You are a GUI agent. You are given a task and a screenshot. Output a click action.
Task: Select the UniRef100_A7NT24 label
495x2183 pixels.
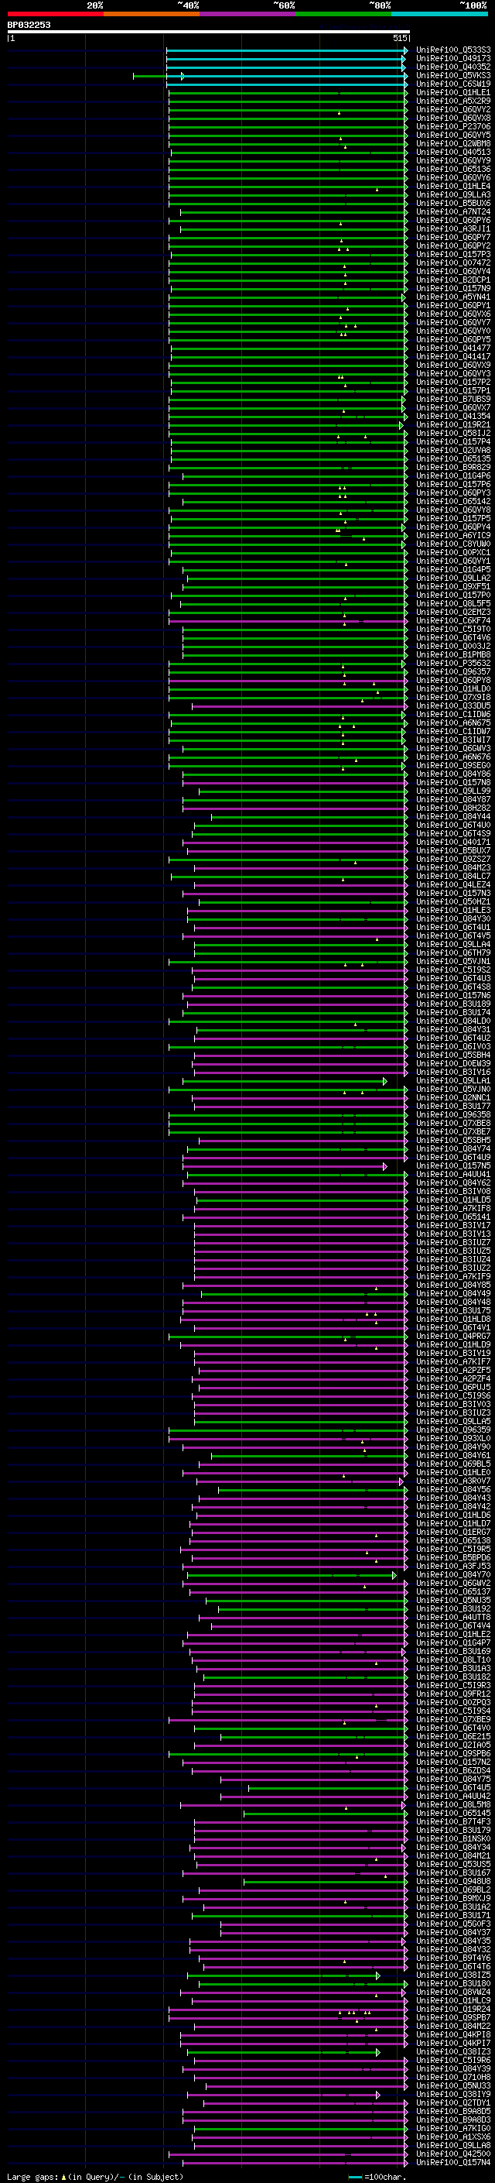tap(453, 212)
